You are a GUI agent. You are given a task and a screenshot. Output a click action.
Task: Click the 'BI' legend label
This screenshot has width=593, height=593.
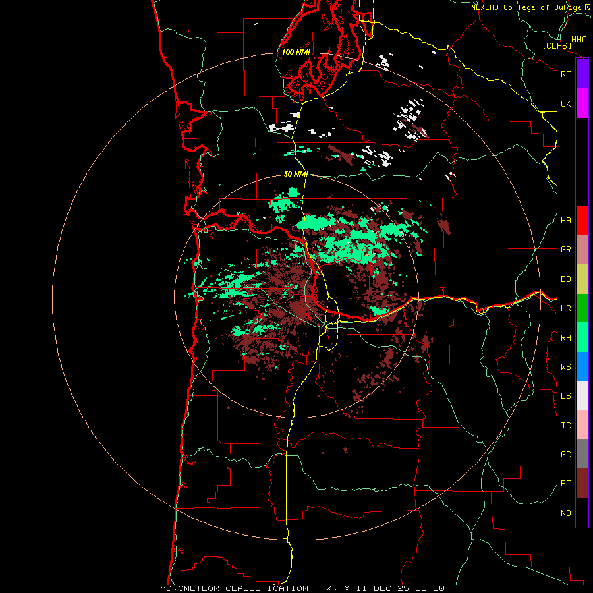click(565, 484)
